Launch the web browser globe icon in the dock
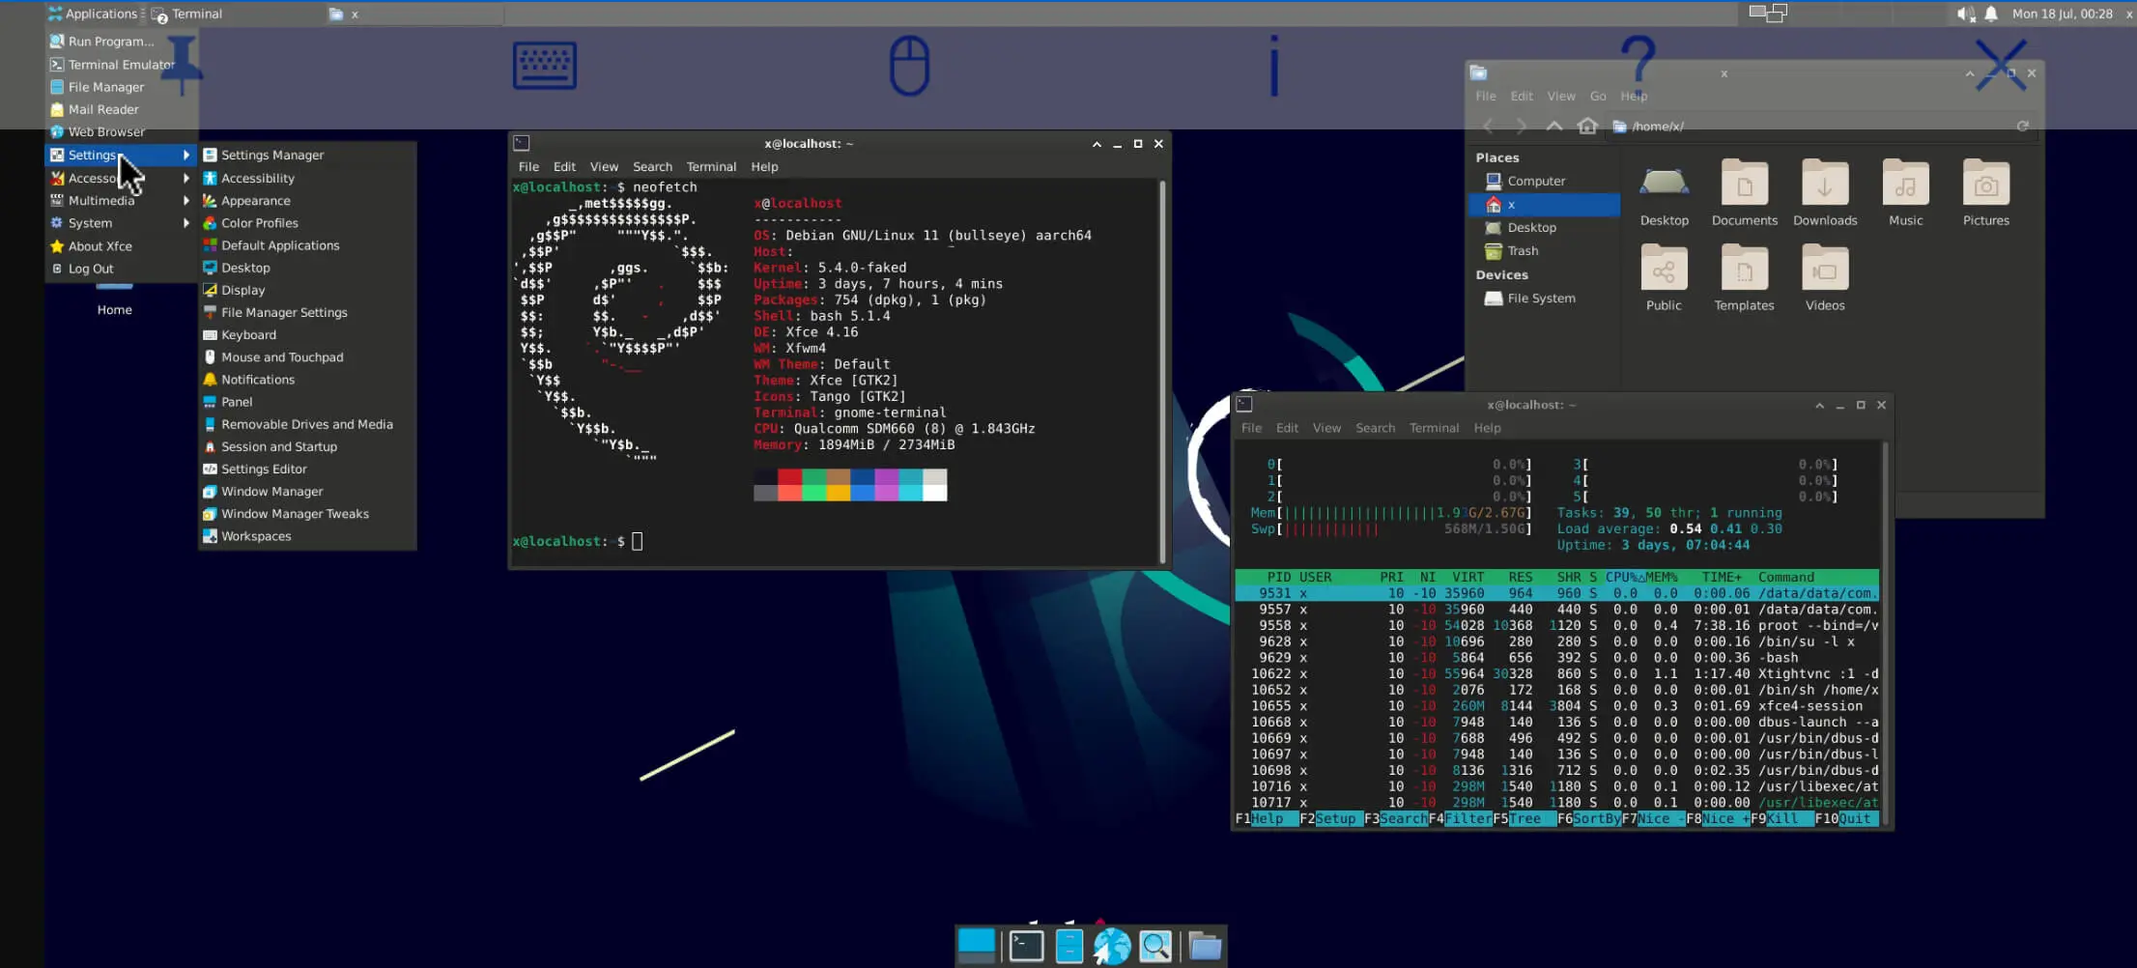 1112,947
